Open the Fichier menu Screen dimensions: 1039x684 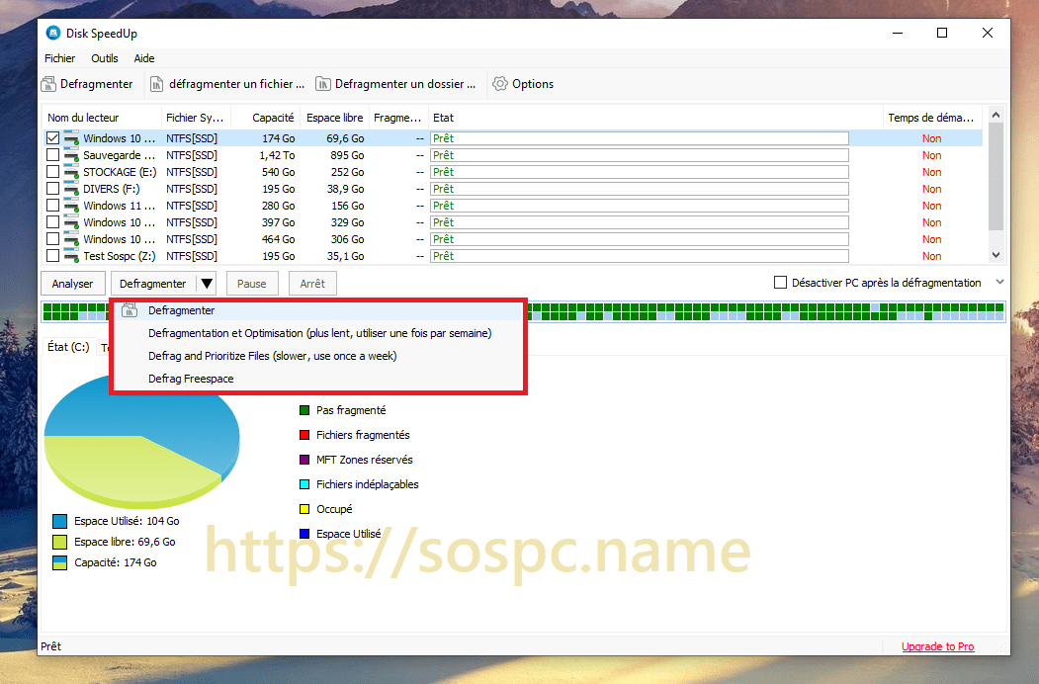[x=59, y=58]
